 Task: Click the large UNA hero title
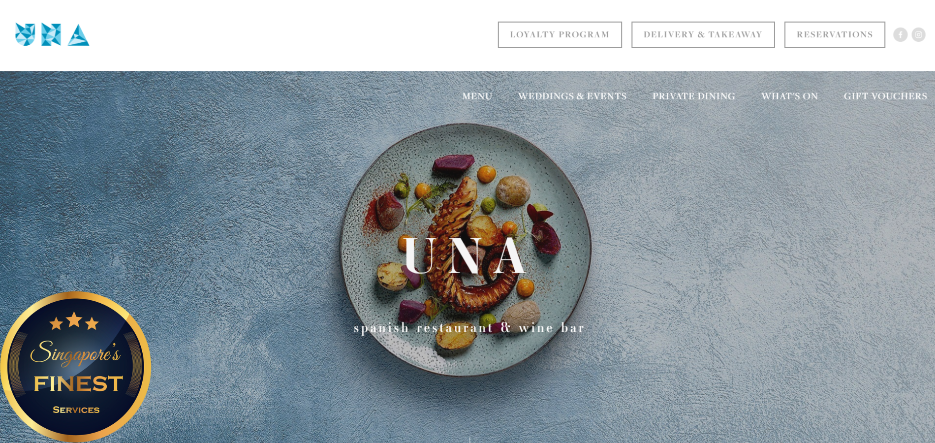[x=465, y=256]
